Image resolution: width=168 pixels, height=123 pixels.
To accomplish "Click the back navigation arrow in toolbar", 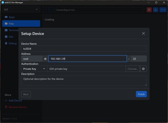I will tap(46, 10).
